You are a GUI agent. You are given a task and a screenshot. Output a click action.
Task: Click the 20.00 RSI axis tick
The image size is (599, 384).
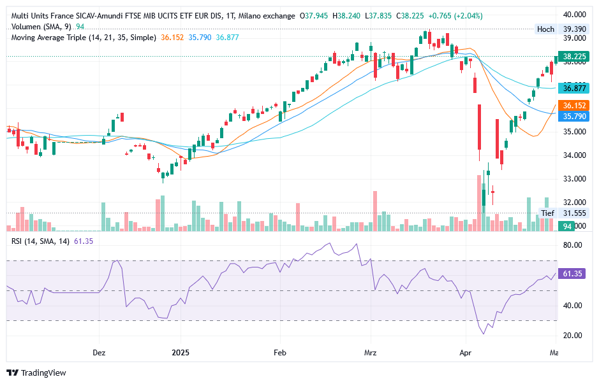pos(573,336)
